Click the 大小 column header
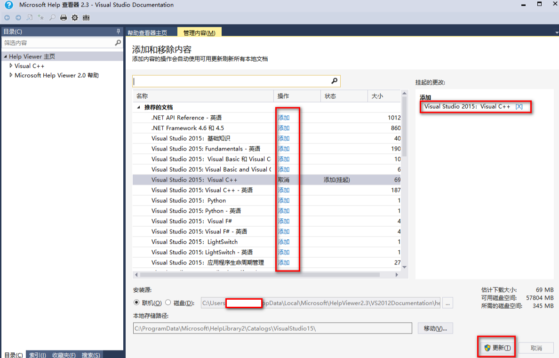Image resolution: width=559 pixels, height=358 pixels. click(384, 96)
